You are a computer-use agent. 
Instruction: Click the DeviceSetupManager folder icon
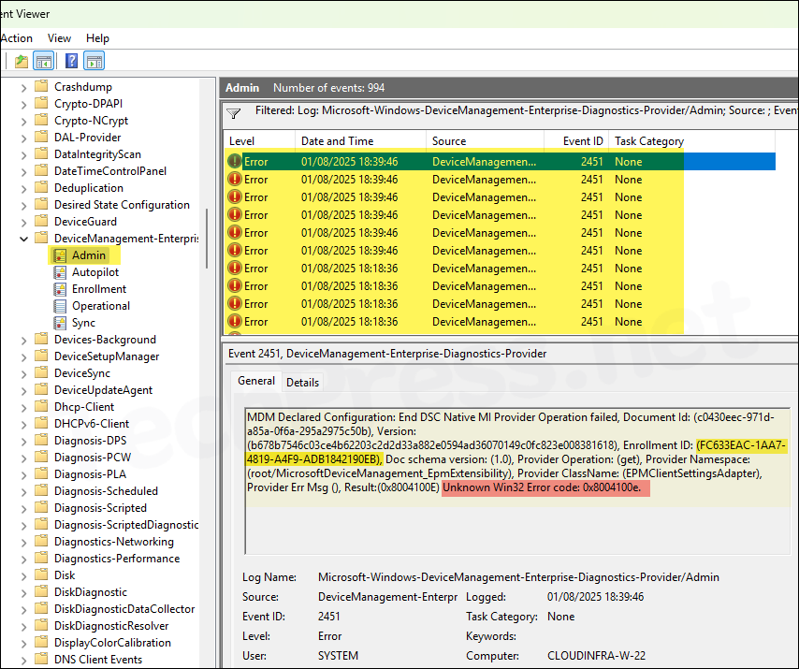click(41, 356)
